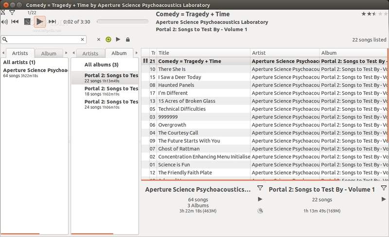The height and width of the screenshot is (237, 389).
Task: Select song Overgrowth
Action: [x=265, y=125]
